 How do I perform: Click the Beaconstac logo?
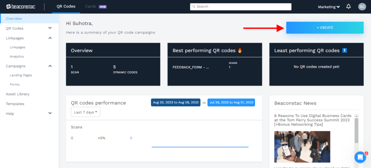point(21,7)
